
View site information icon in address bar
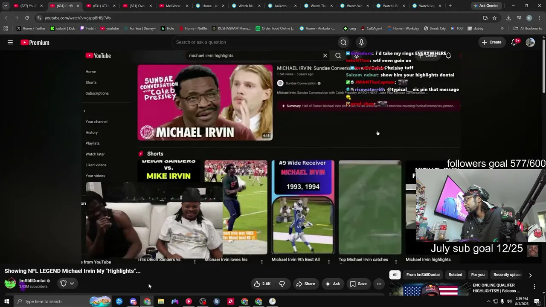(x=39, y=18)
